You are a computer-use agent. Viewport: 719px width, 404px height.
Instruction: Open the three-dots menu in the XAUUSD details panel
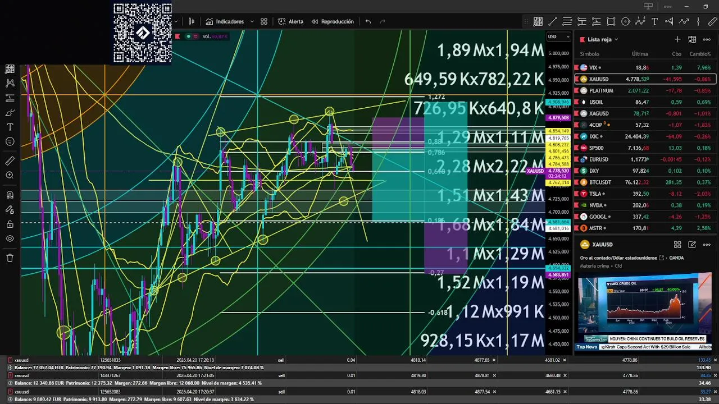pyautogui.click(x=707, y=245)
